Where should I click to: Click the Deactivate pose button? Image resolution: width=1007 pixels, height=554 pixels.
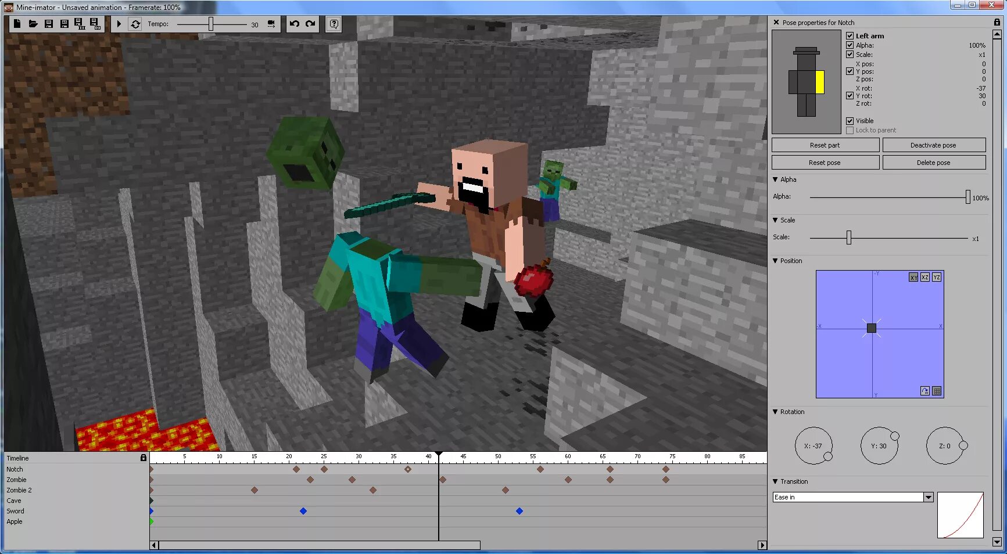(x=934, y=145)
